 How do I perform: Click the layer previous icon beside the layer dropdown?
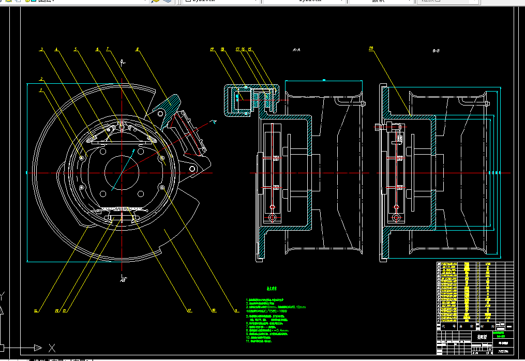tap(155, 2)
